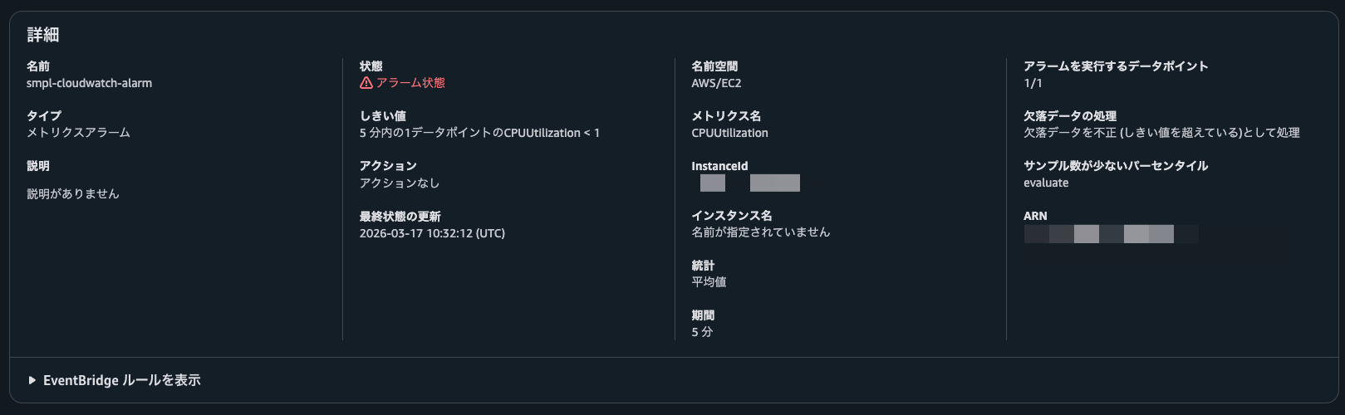Image resolution: width=1345 pixels, height=415 pixels.
Task: Click the EventBridge ルールを表示 label
Action: [x=122, y=380]
